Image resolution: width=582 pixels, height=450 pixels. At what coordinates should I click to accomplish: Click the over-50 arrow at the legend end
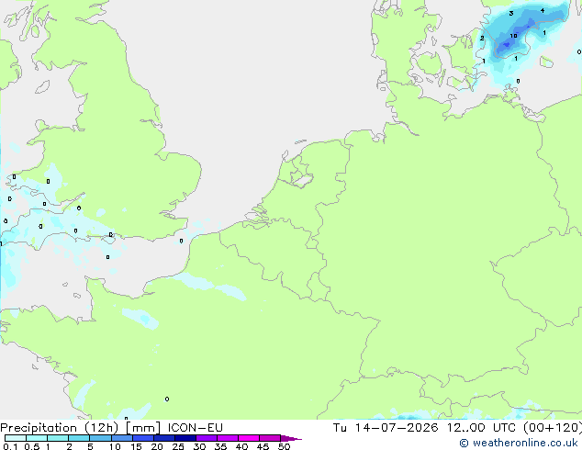(291, 438)
